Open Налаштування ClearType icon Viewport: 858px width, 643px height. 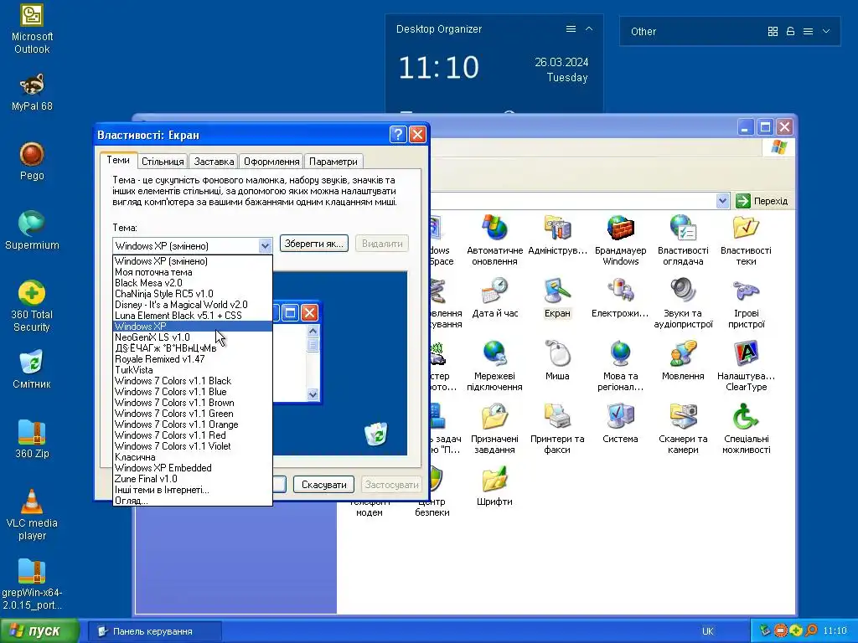746,367
